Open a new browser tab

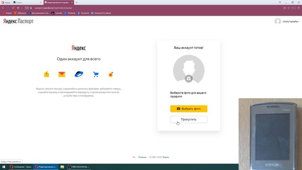tap(76, 2)
